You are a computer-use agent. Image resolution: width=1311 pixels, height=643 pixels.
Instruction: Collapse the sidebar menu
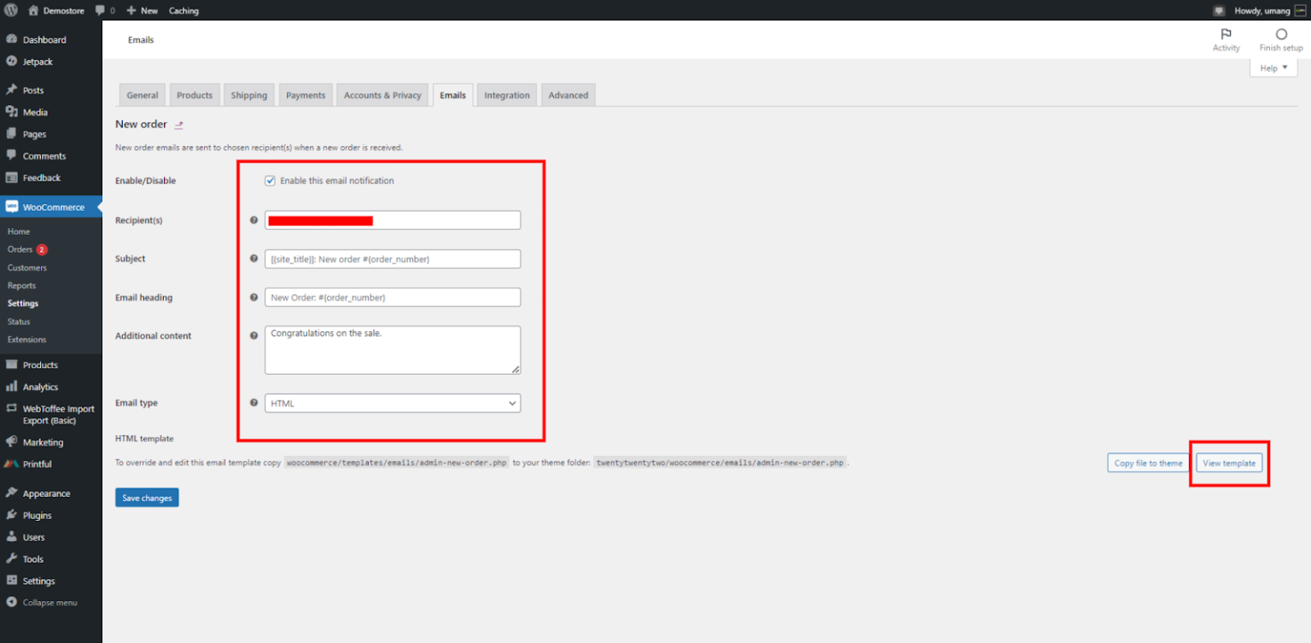50,603
